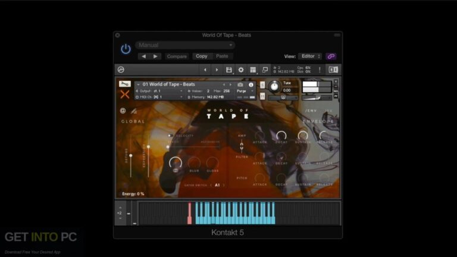The width and height of the screenshot is (457, 257).
Task: Click the circular G global icon
Action: click(123, 111)
